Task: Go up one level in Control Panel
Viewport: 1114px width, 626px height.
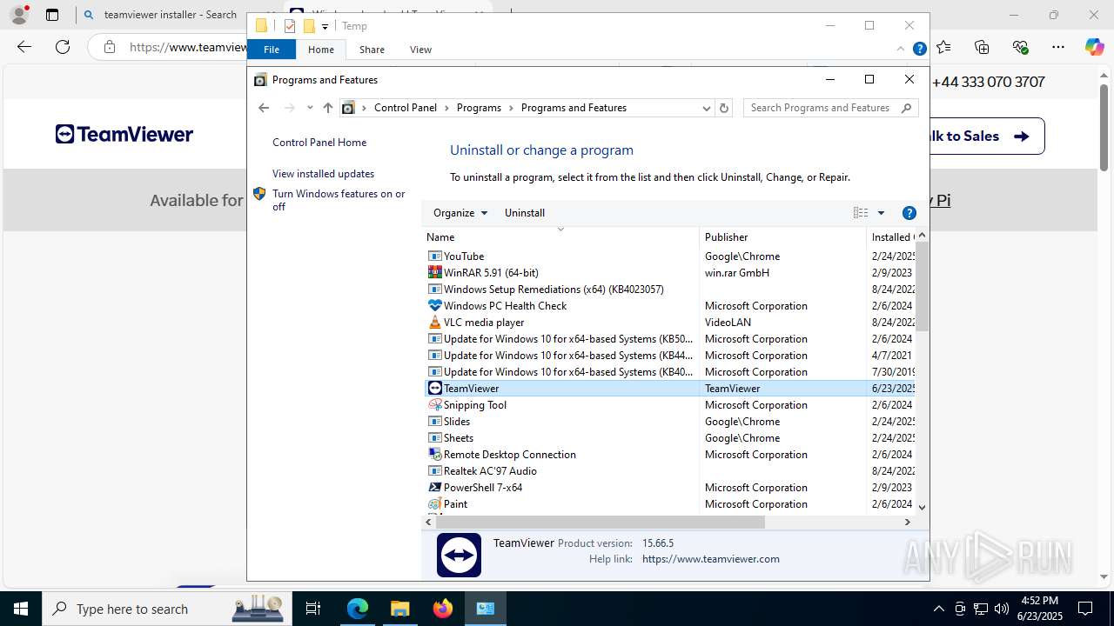Action: [327, 108]
